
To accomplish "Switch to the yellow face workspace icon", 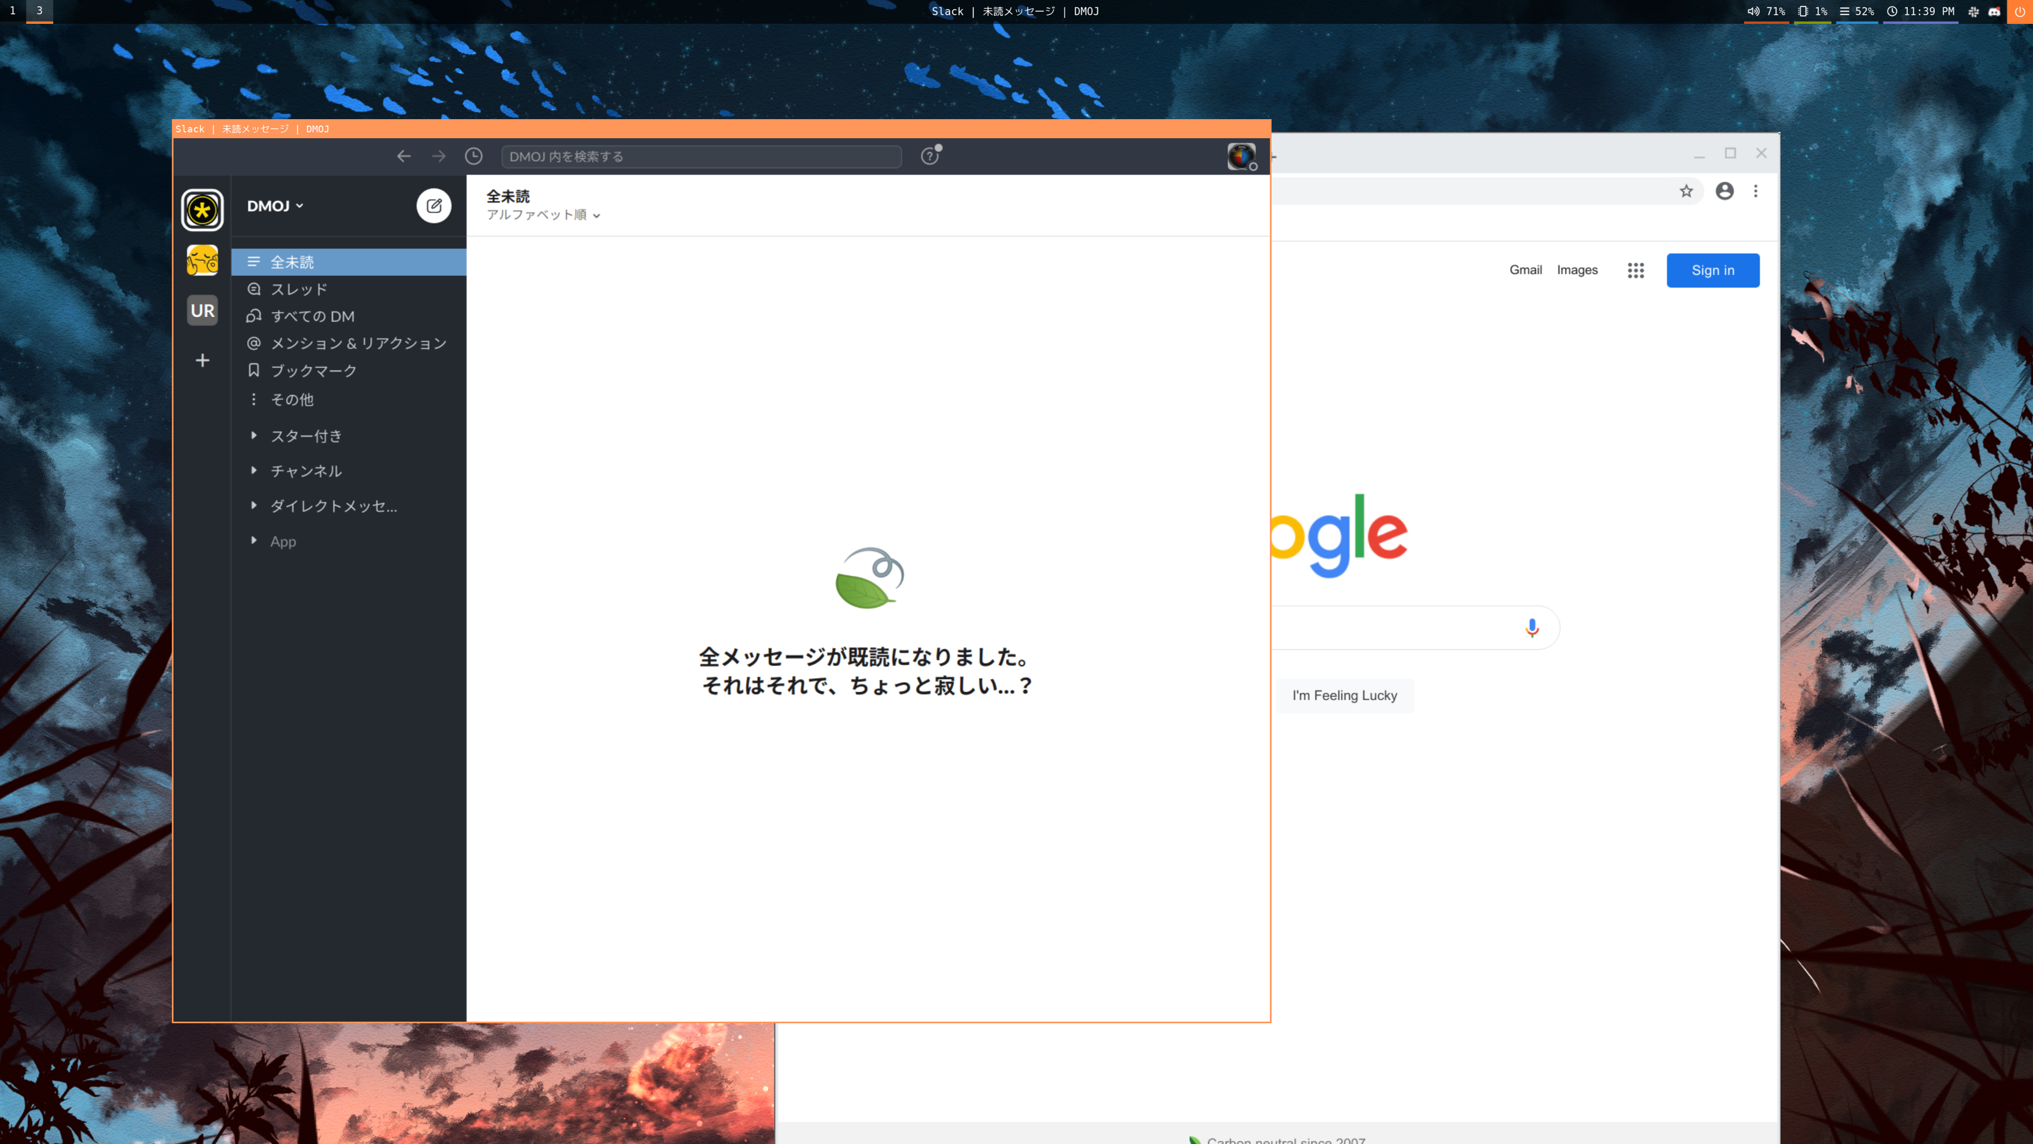I will tap(203, 261).
